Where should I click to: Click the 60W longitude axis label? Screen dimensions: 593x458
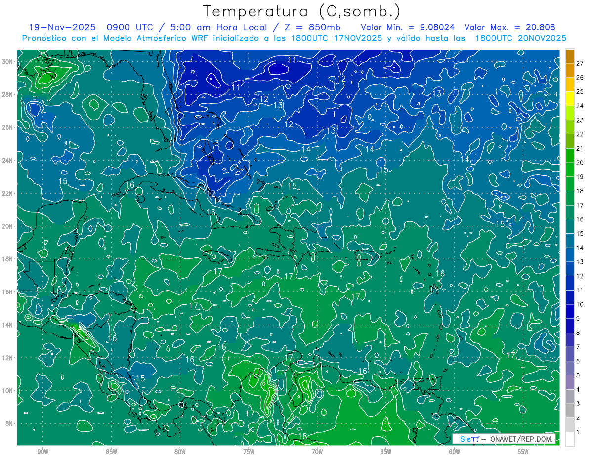[x=455, y=452]
